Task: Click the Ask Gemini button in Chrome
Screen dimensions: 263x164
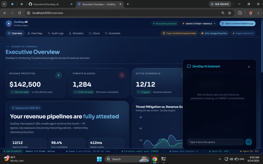Action: tap(220, 4)
